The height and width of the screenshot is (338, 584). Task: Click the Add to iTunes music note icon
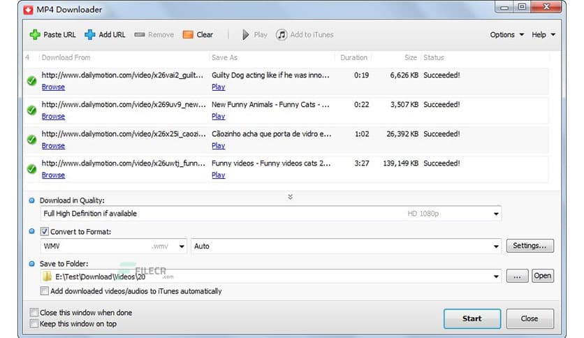(282, 35)
